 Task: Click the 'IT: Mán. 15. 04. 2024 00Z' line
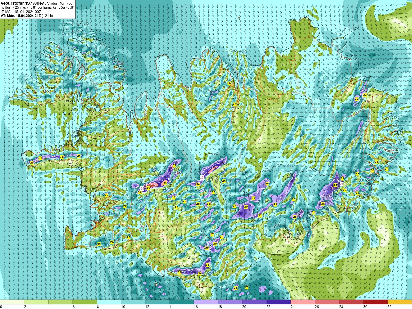click(21, 11)
